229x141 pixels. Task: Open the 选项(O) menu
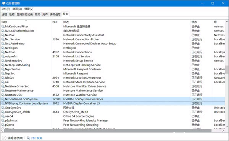(17, 9)
